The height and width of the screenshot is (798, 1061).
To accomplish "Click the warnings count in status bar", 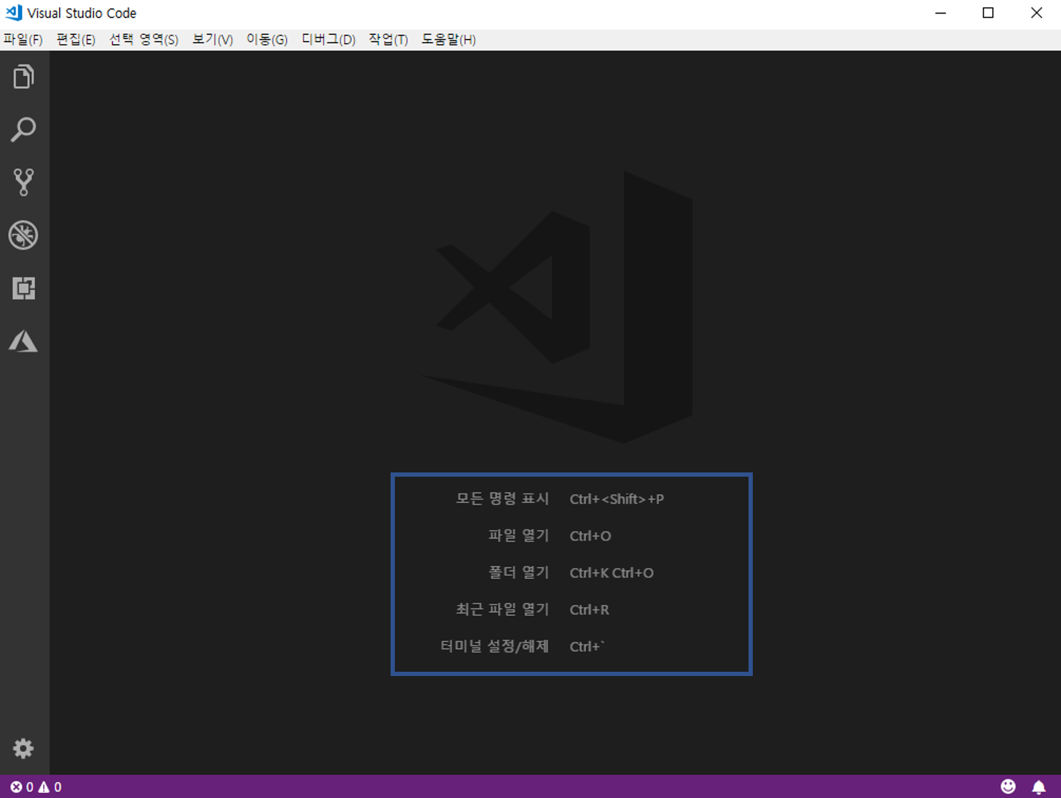I will pyautogui.click(x=50, y=787).
